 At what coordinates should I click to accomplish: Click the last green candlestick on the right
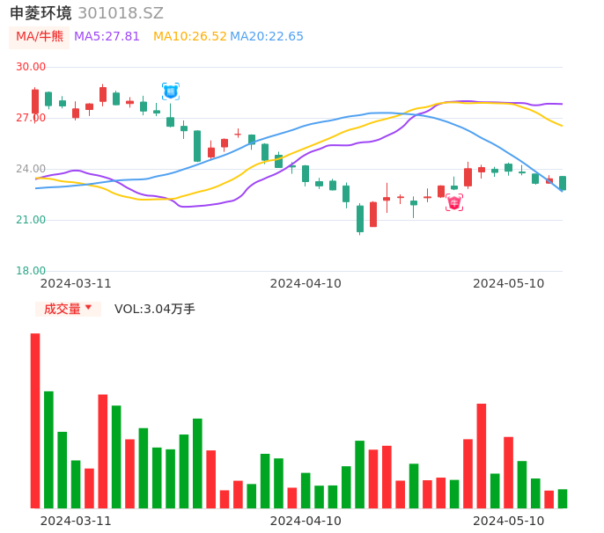pyautogui.click(x=563, y=183)
